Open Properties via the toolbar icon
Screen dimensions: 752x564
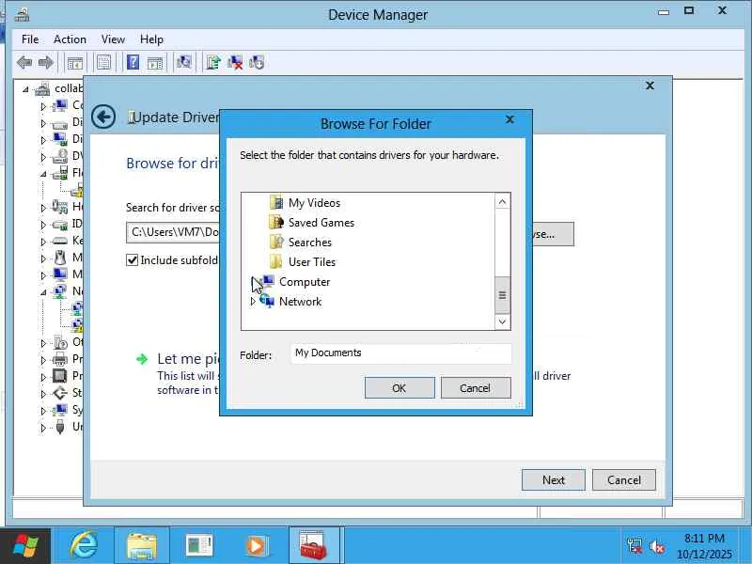point(103,62)
